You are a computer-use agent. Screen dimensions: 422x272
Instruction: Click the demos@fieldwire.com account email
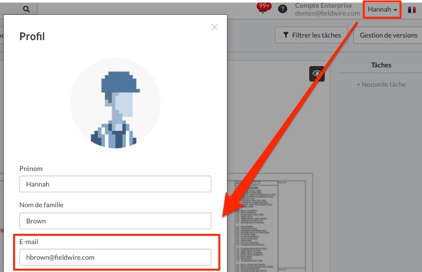tap(327, 13)
